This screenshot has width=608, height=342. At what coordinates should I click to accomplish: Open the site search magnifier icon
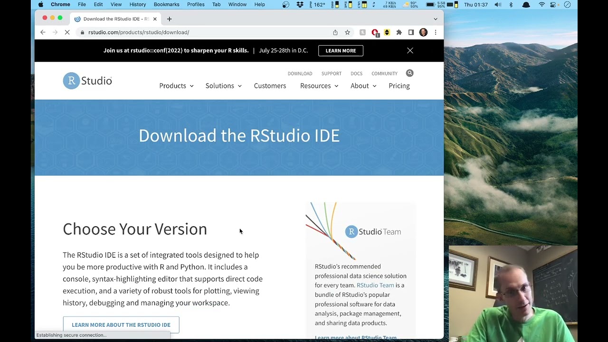click(409, 73)
